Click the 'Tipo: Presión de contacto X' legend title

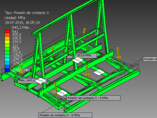[27, 13]
